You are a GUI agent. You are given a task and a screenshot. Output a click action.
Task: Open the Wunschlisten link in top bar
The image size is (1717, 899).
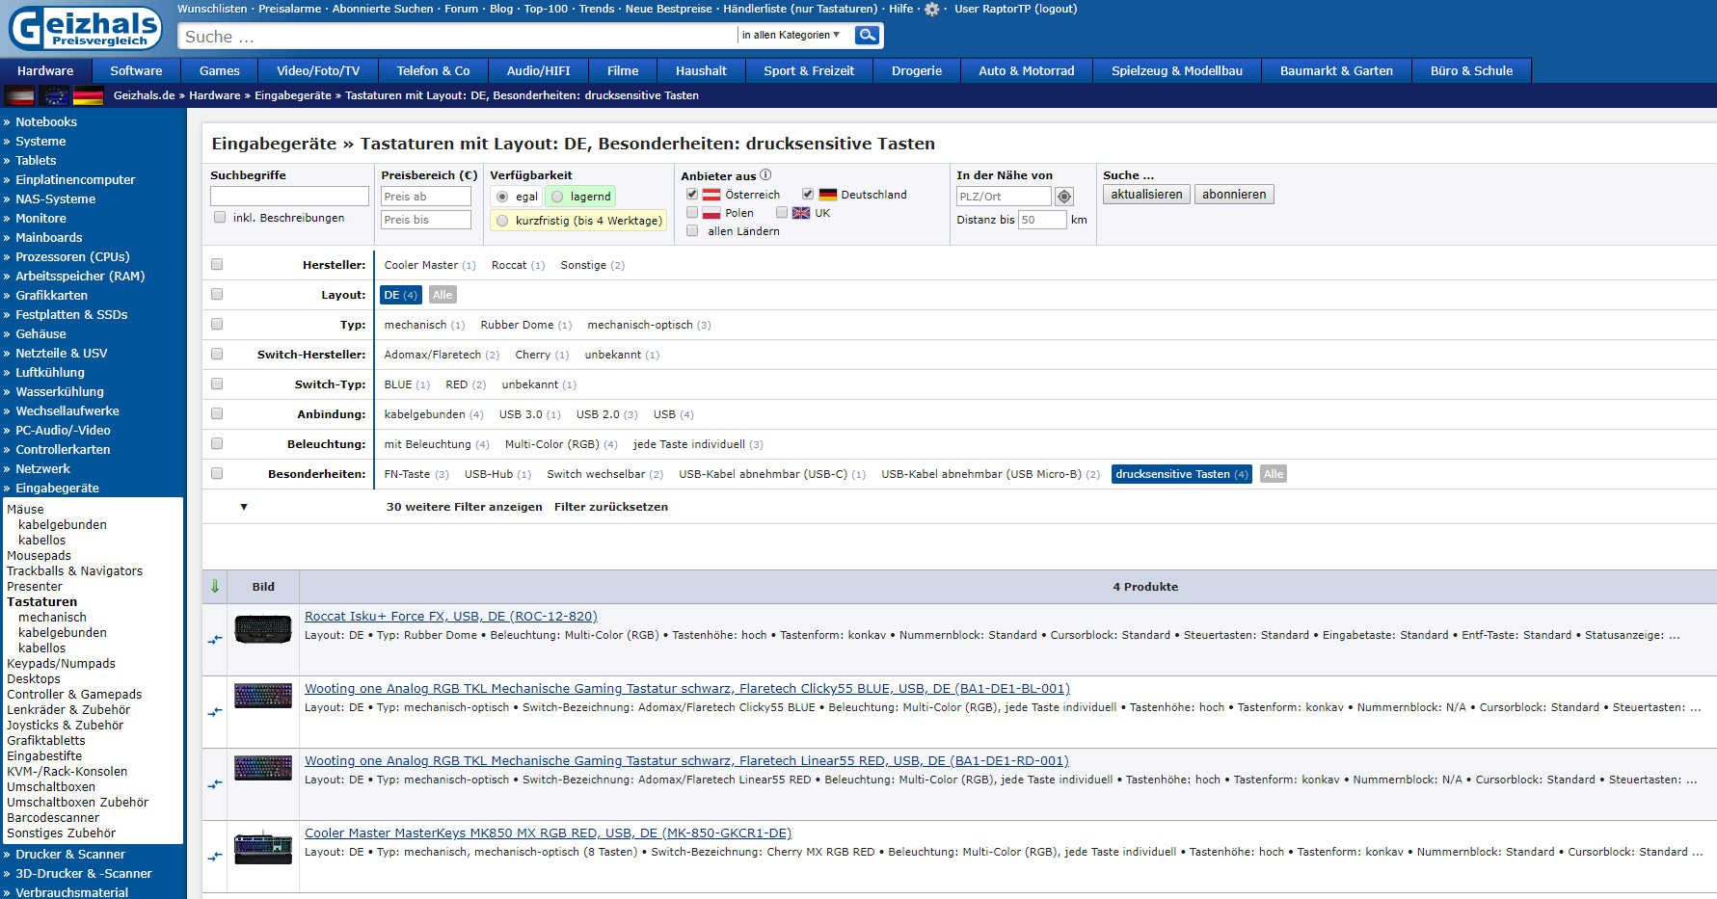tap(212, 9)
